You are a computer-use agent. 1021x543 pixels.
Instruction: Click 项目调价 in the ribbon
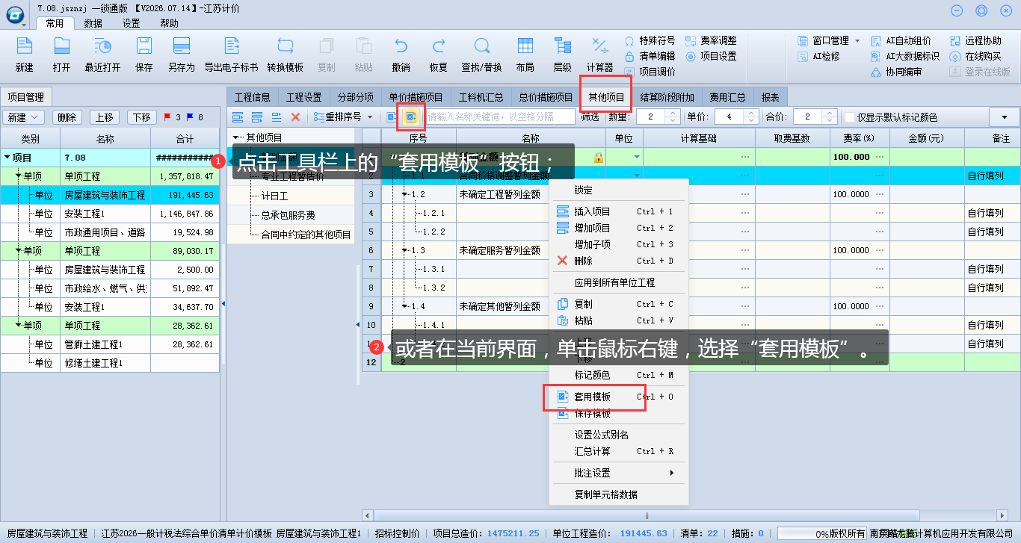tap(650, 72)
